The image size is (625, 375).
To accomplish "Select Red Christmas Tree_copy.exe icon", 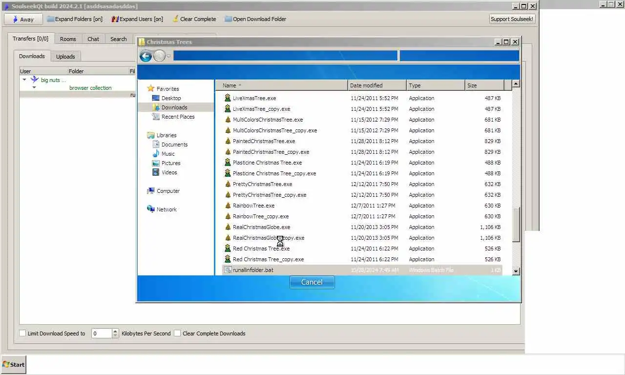I will coord(228,259).
